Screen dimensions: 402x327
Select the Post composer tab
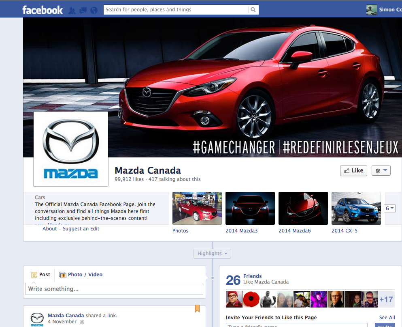(41, 275)
